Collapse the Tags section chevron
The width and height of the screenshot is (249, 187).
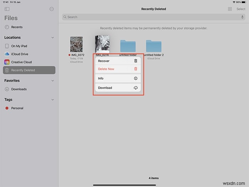pos(53,100)
